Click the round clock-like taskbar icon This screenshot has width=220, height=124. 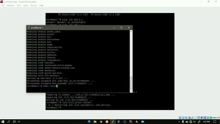[x=125, y=122]
